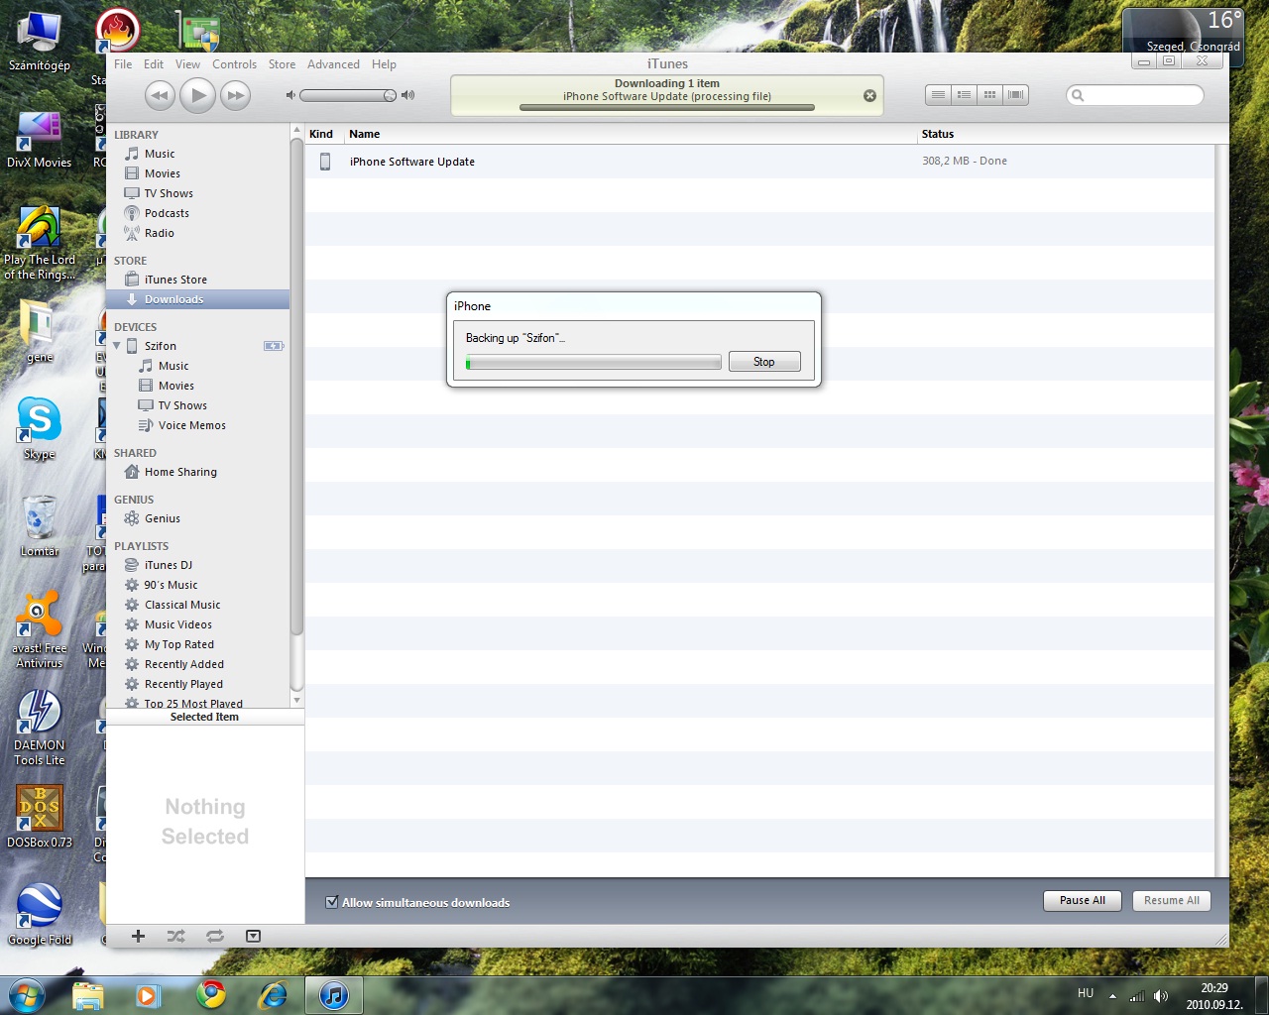Click the download progress bar in status display
The image size is (1269, 1015).
pos(667,107)
